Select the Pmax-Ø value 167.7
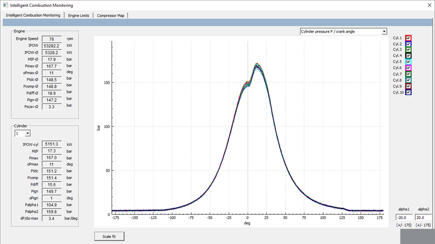The image size is (435, 244). click(x=51, y=66)
